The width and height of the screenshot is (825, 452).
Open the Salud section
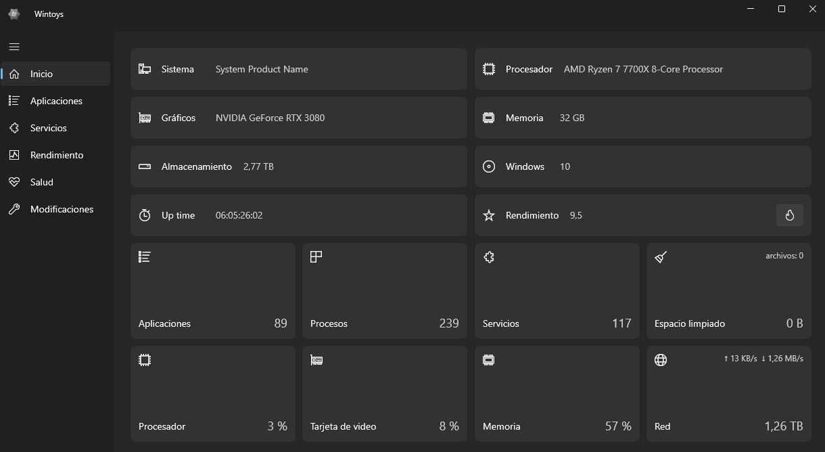point(55,182)
